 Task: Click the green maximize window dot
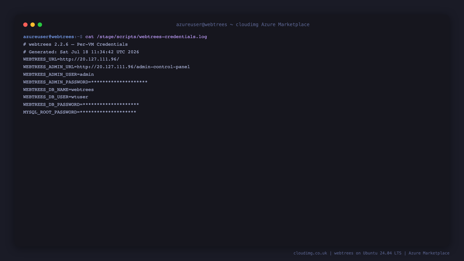(x=40, y=25)
